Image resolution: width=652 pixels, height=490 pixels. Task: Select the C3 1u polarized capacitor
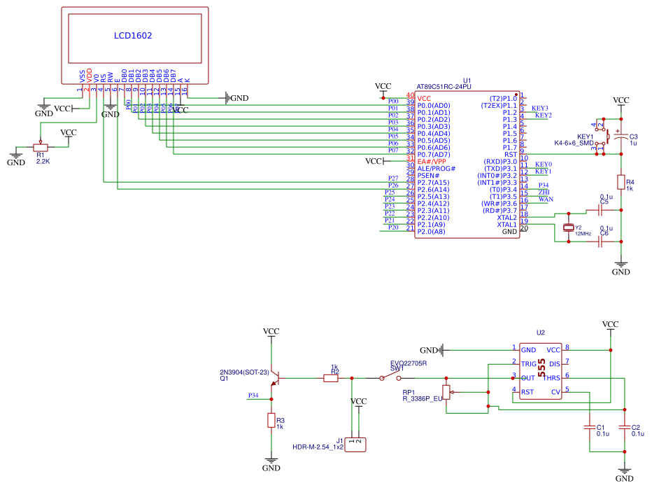point(621,136)
